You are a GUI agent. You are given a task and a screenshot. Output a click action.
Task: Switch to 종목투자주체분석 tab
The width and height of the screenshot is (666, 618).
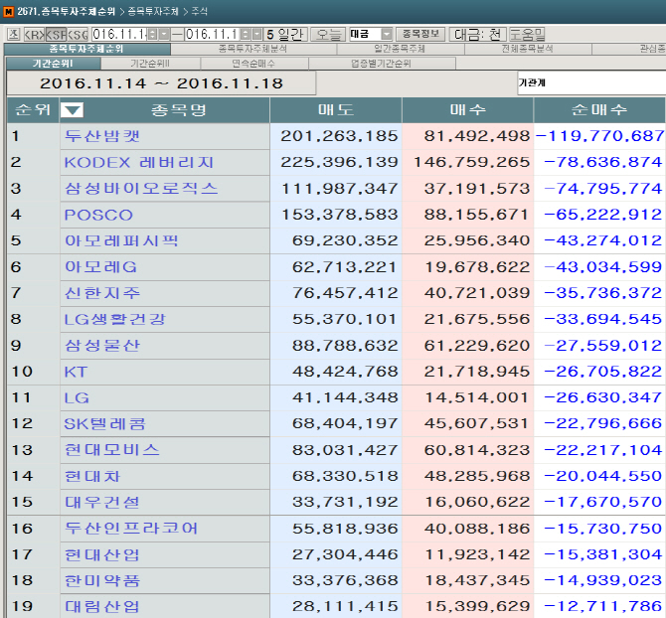point(253,49)
